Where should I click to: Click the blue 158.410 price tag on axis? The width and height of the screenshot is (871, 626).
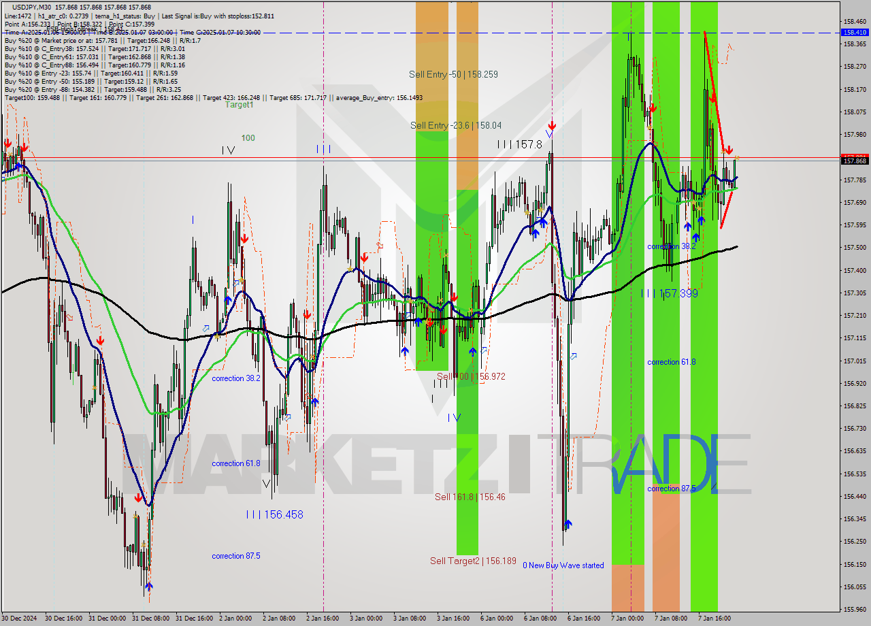(855, 32)
